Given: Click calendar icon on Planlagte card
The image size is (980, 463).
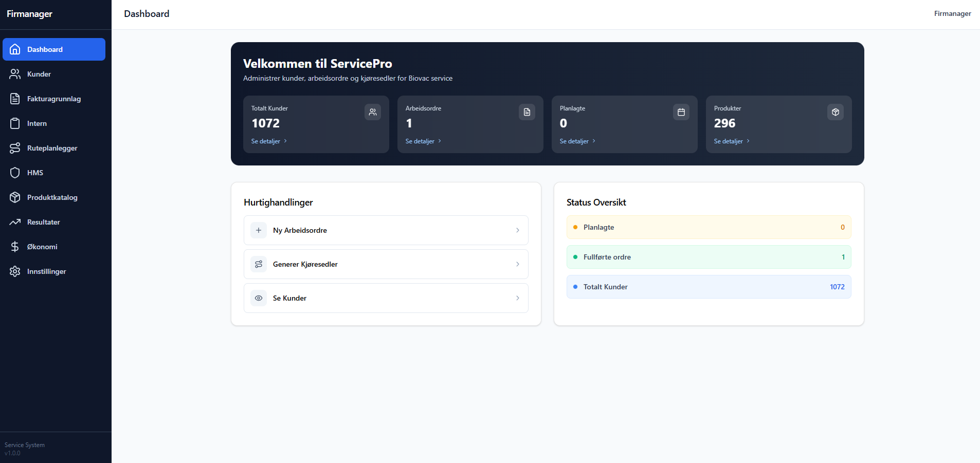Looking at the screenshot, I should tap(681, 112).
